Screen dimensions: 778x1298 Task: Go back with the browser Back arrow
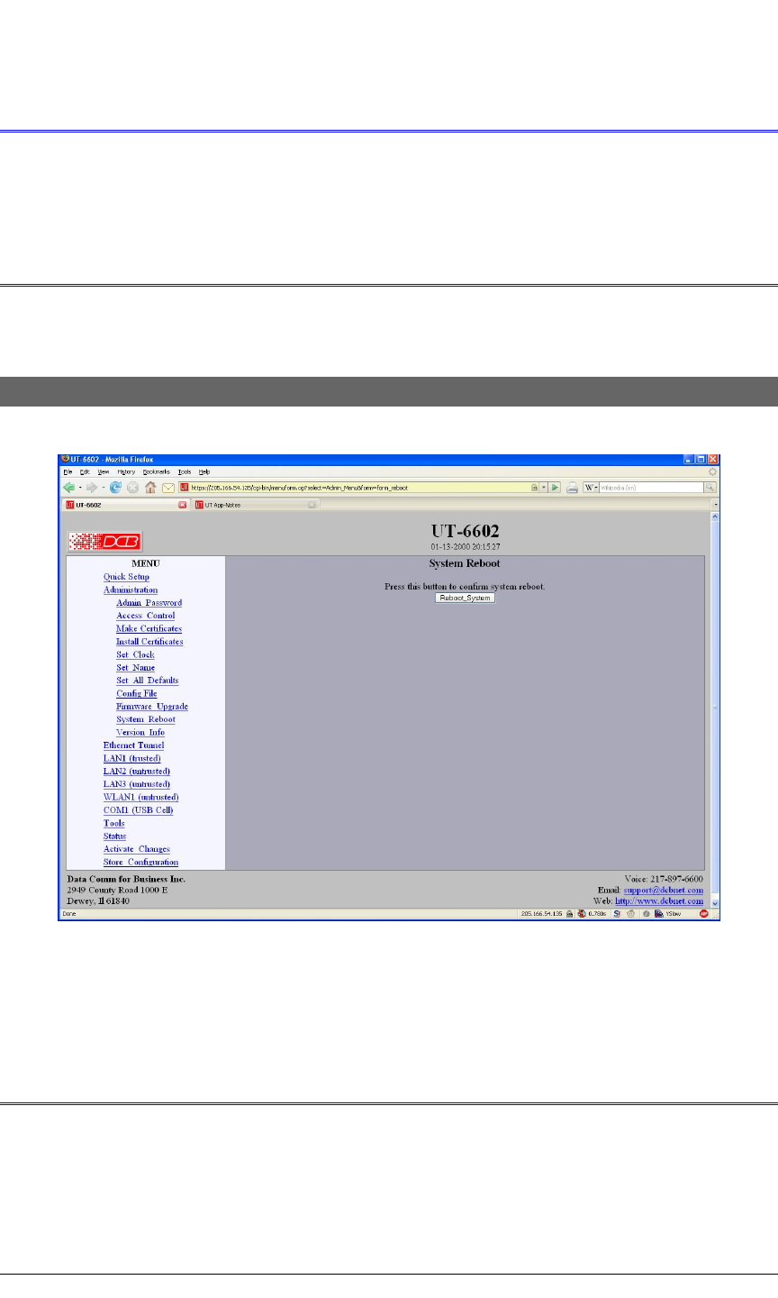click(x=69, y=488)
